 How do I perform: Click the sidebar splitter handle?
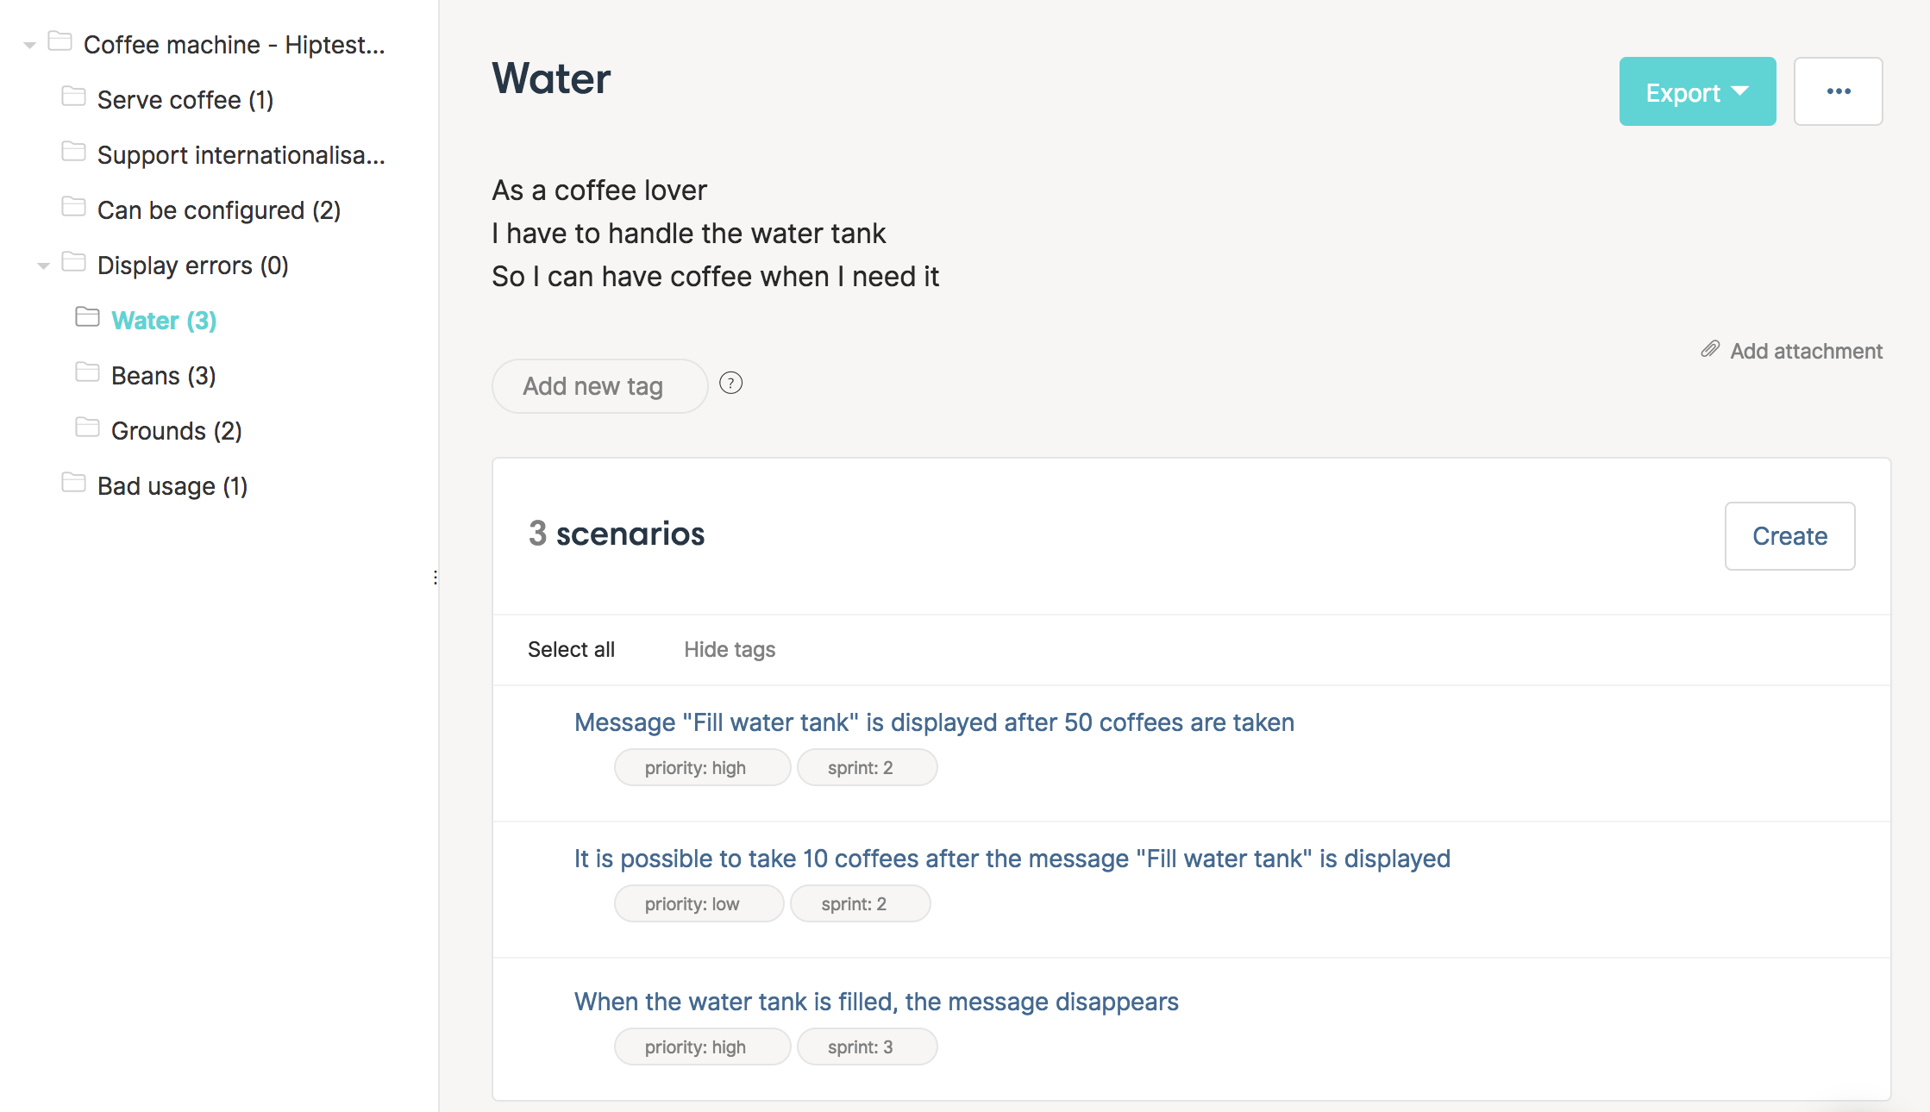coord(436,578)
